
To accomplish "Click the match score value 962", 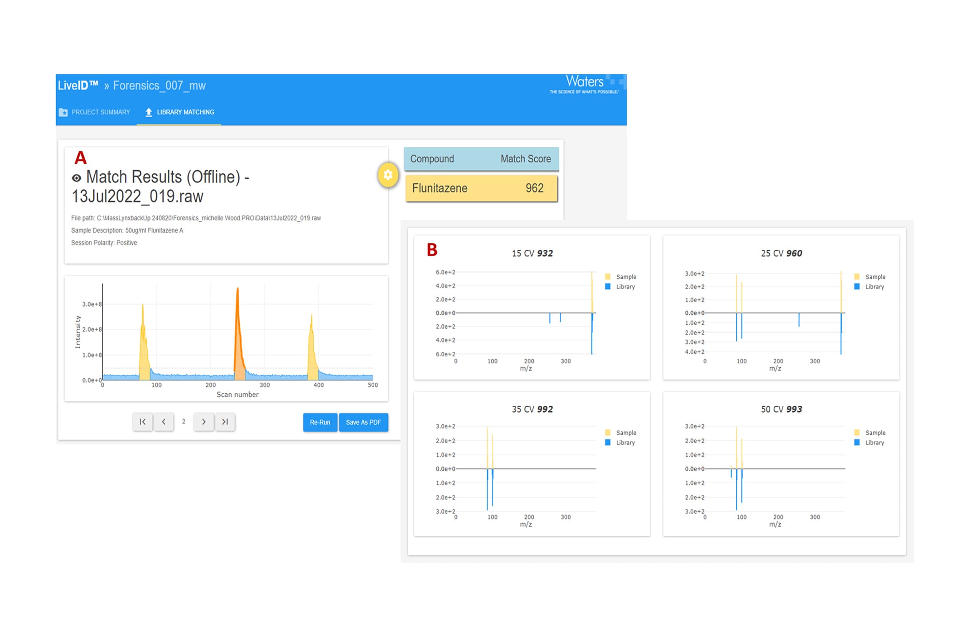I will pos(535,188).
